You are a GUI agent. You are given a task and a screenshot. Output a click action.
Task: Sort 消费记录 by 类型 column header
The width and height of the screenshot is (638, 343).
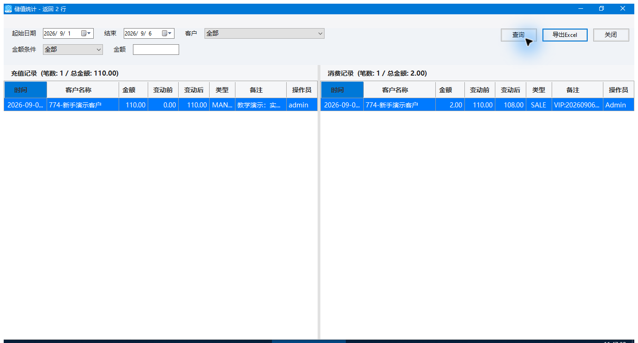[x=539, y=90]
